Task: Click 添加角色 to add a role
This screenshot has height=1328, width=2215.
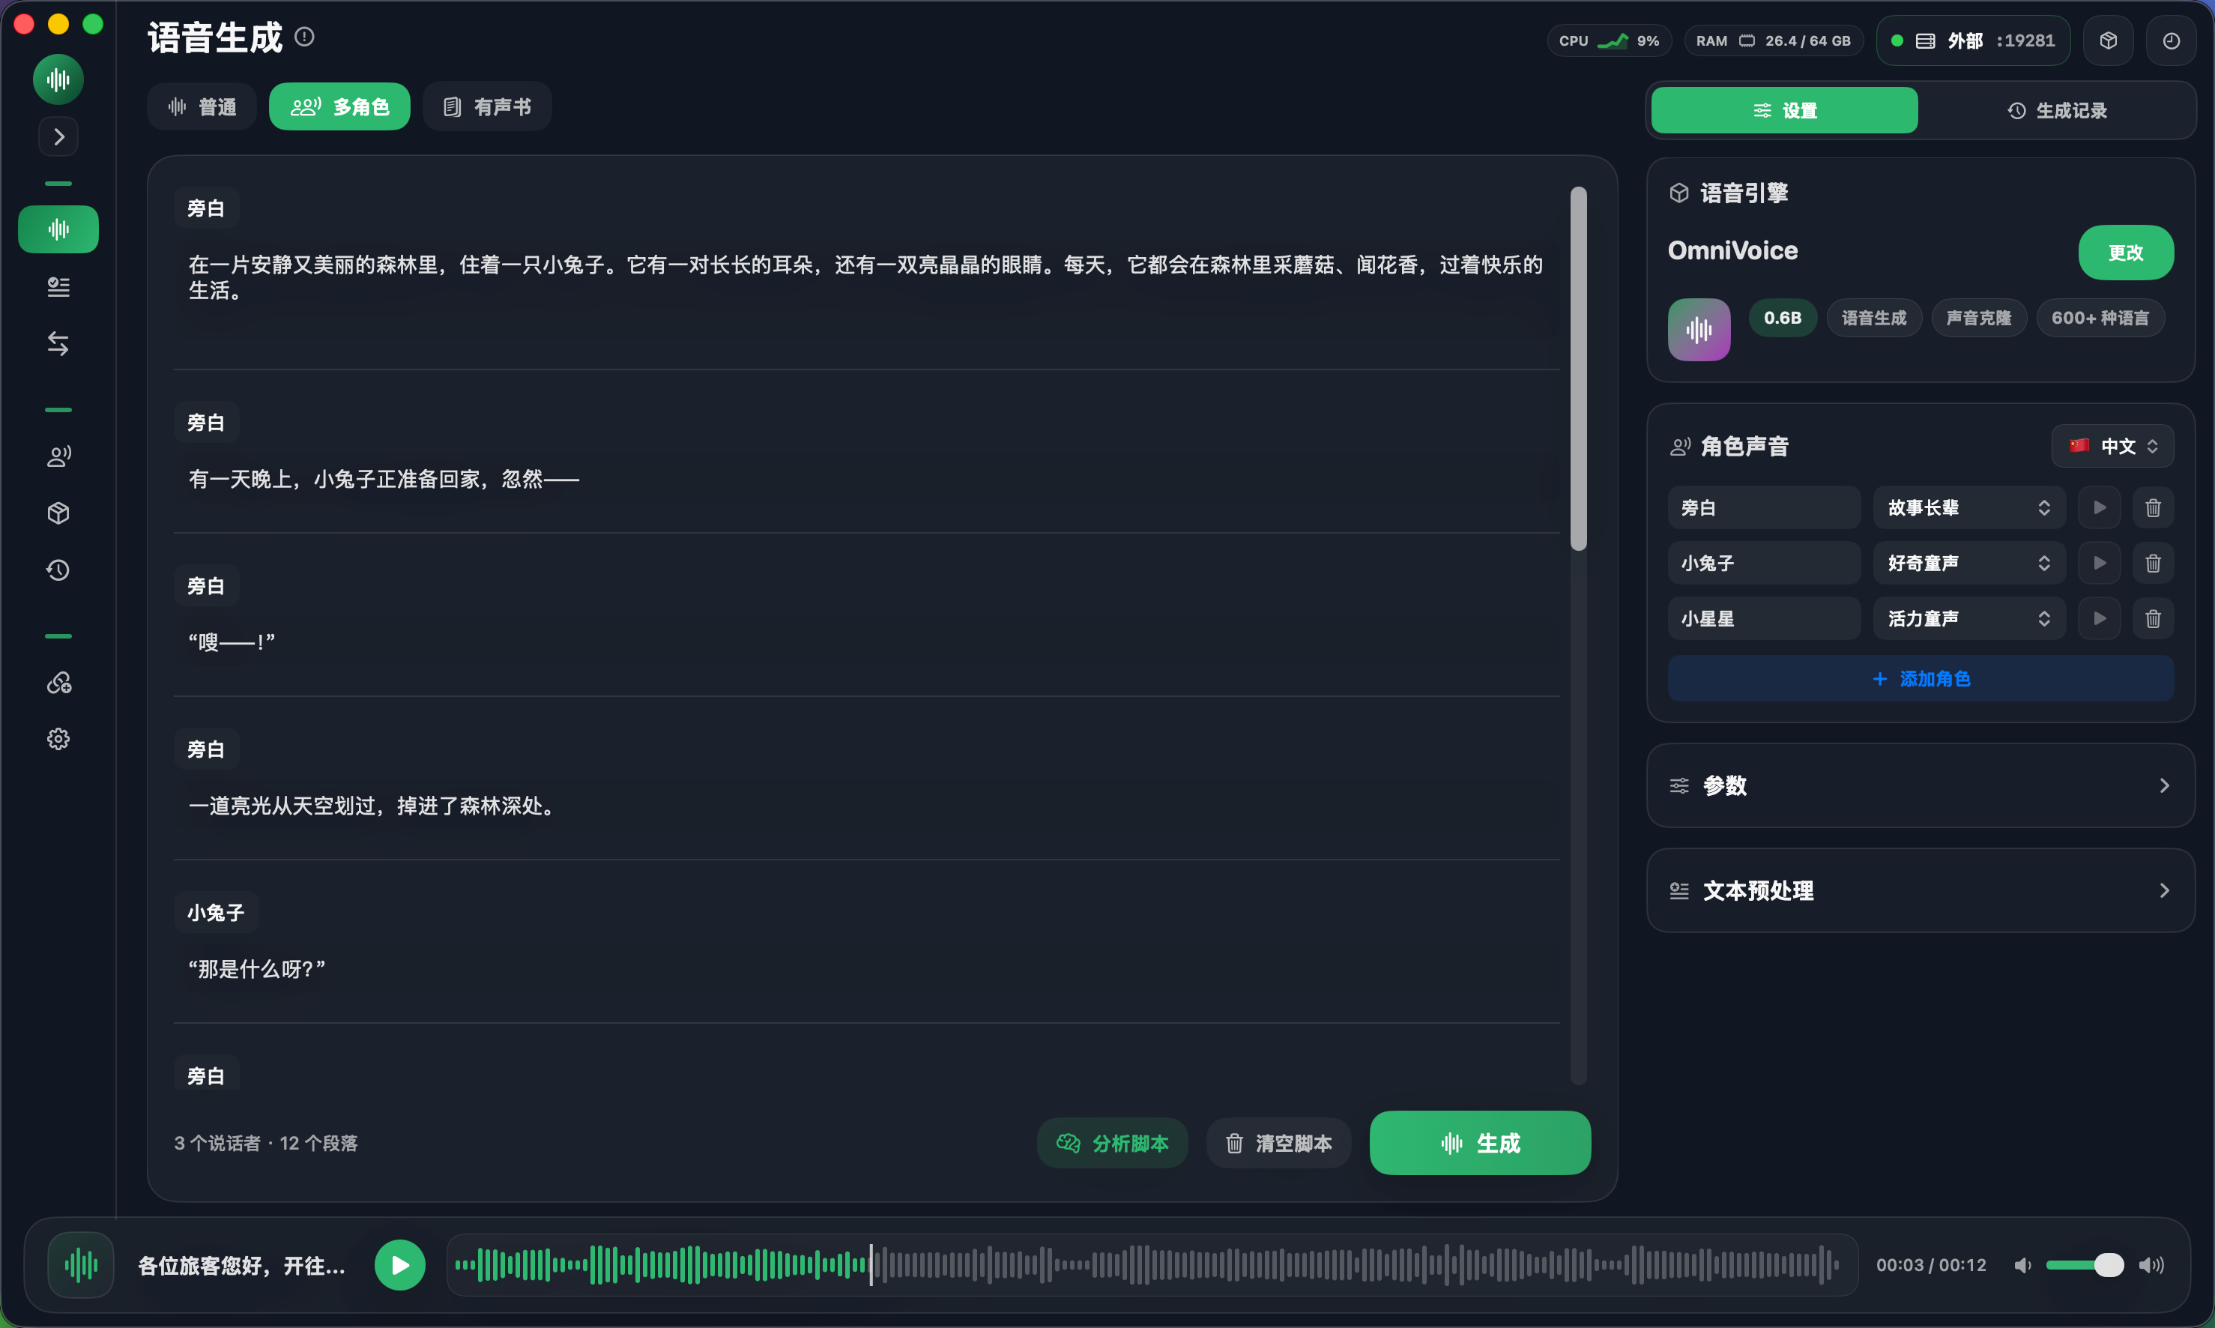Action: pyautogui.click(x=1921, y=679)
